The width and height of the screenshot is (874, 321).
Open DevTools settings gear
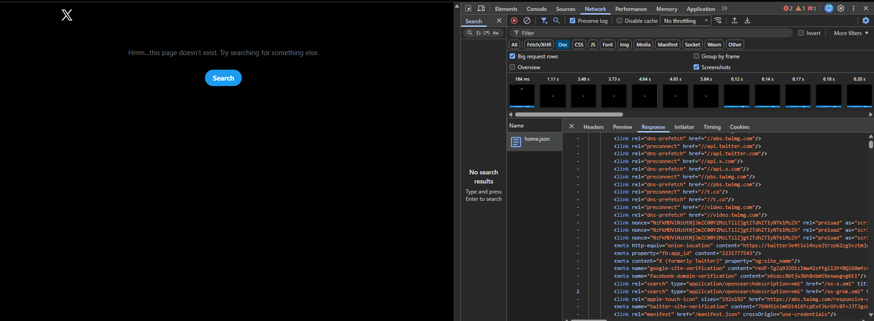pyautogui.click(x=841, y=8)
